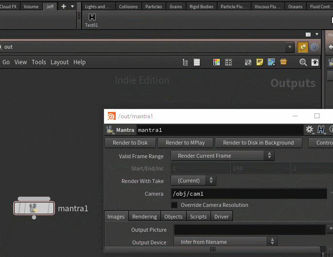Viewport: 333px width, 257px height.
Task: Click the Camera path field
Action: [x=249, y=194]
